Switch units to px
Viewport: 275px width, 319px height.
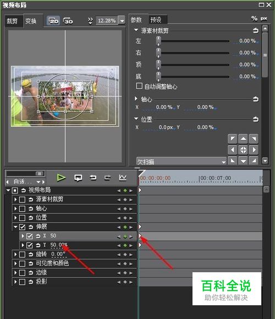tap(264, 19)
